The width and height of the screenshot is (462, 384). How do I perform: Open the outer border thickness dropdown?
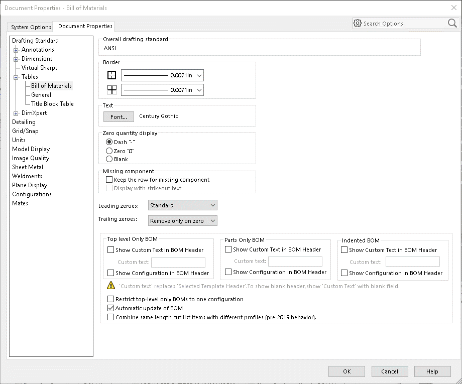[162, 75]
